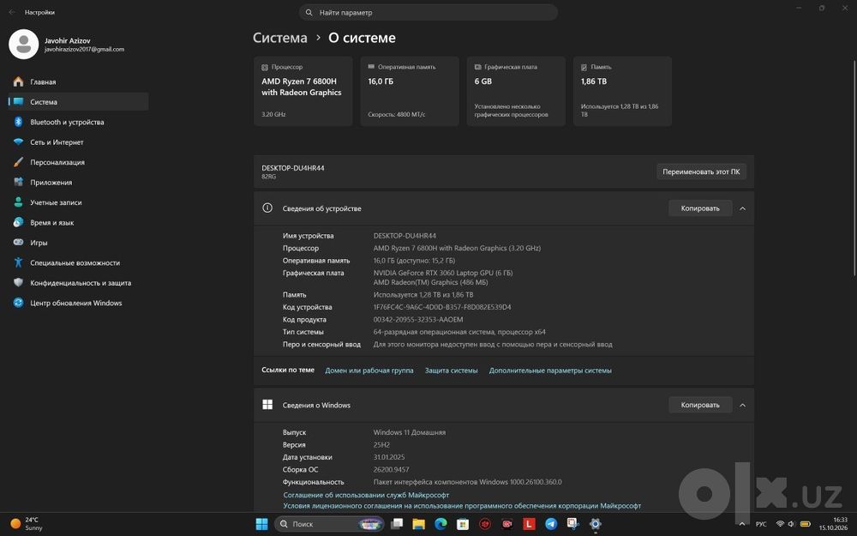Screen dimensions: 857x536
Task: Collapse the Сведения о Windows section
Action: (742, 406)
